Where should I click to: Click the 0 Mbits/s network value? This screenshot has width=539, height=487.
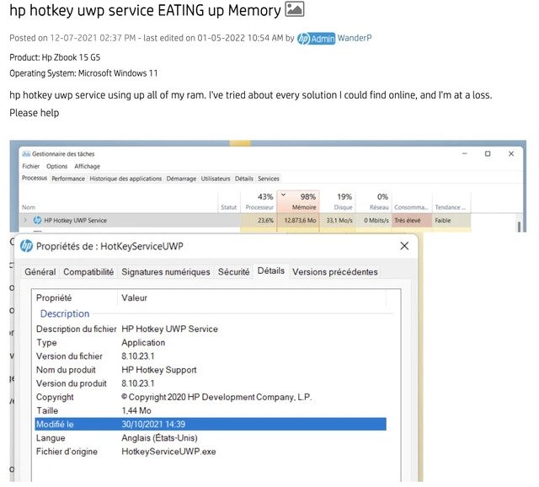pyautogui.click(x=376, y=221)
